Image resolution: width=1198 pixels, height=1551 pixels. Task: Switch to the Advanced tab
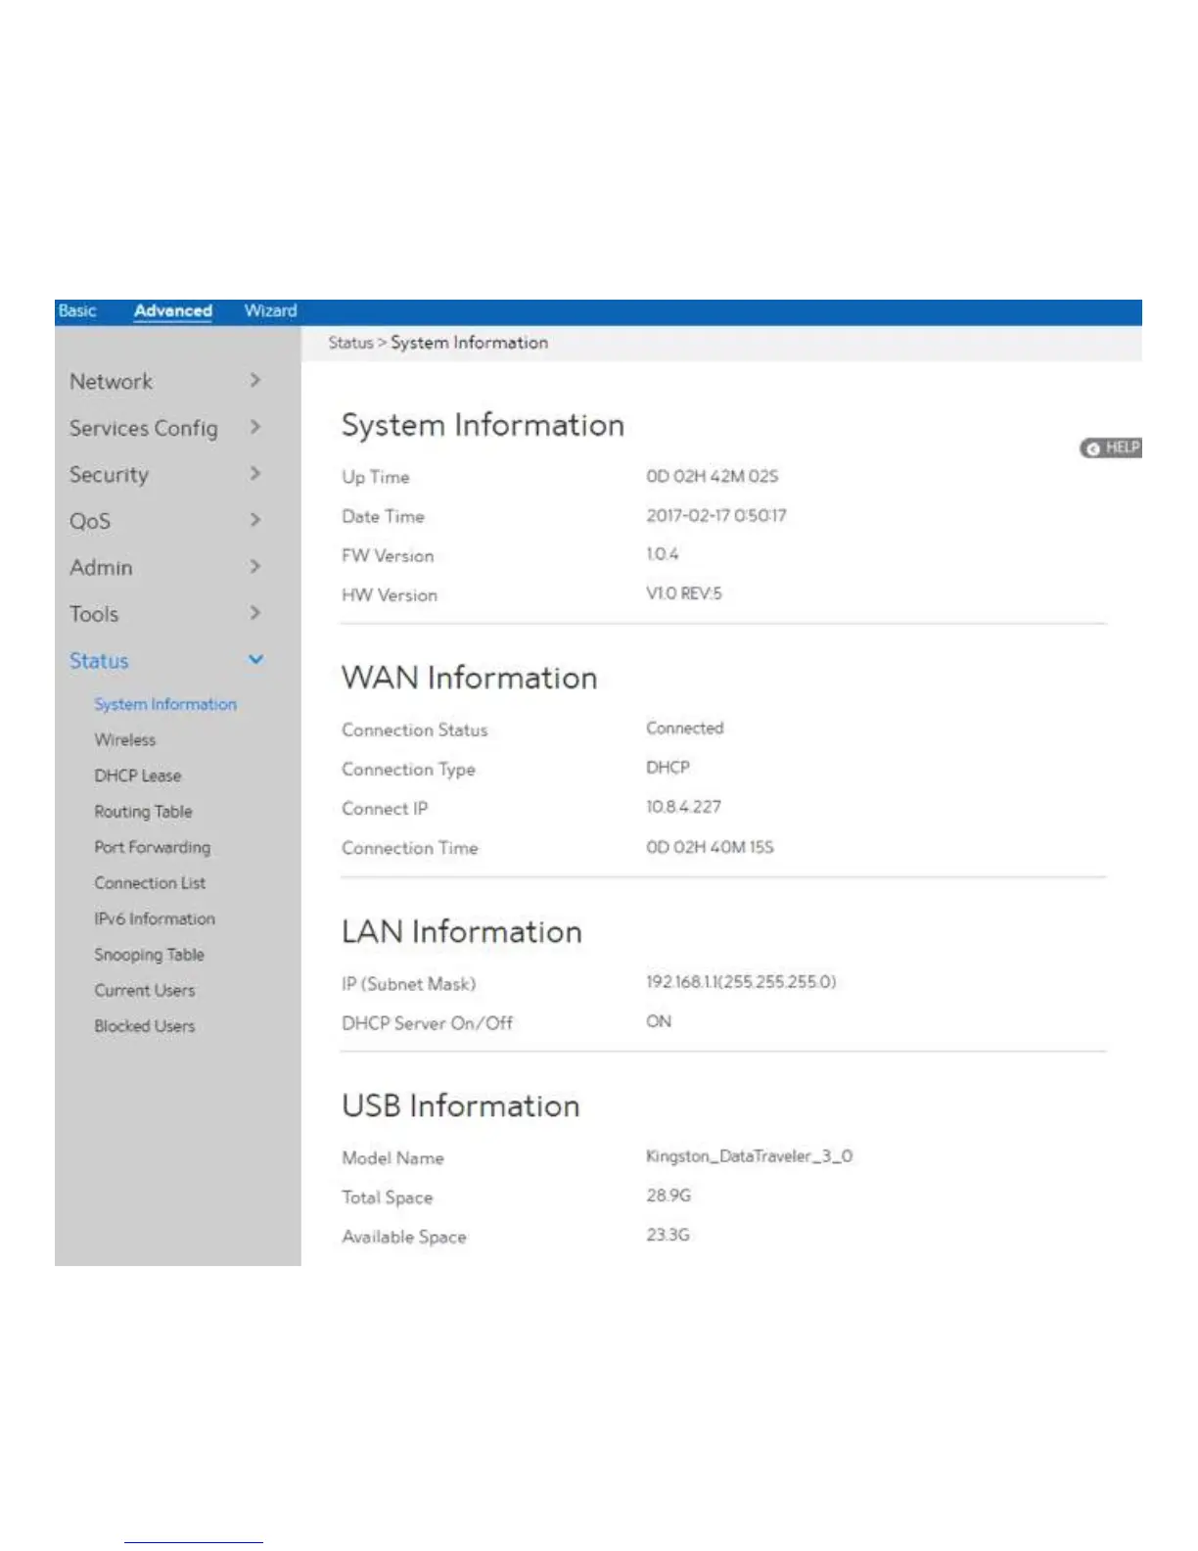[173, 310]
